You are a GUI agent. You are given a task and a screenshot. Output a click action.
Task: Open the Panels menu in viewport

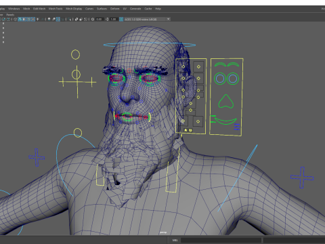10,15
